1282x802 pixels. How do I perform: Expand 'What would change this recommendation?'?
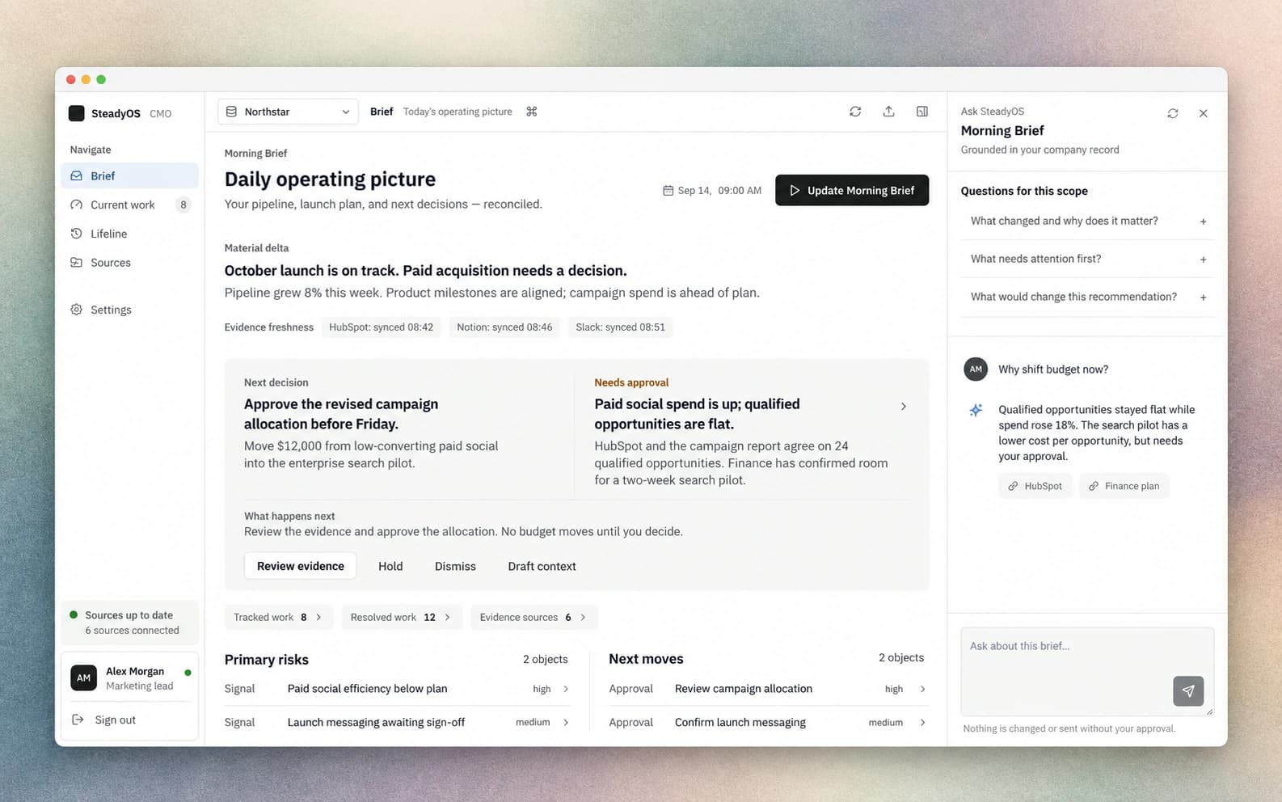click(x=1087, y=297)
